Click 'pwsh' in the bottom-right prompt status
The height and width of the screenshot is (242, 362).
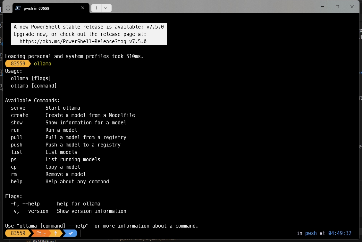tap(311, 233)
